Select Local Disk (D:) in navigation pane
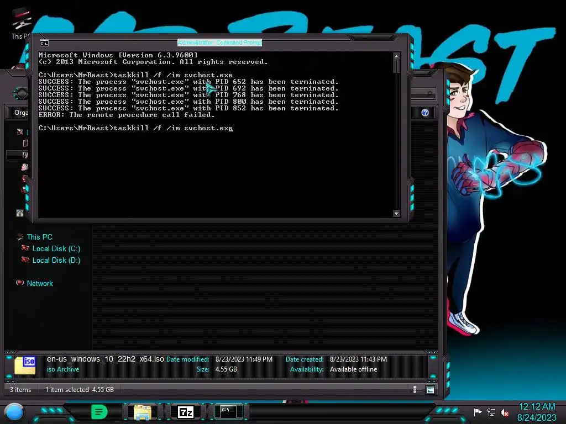Screen dimensions: 566x424 (56, 260)
